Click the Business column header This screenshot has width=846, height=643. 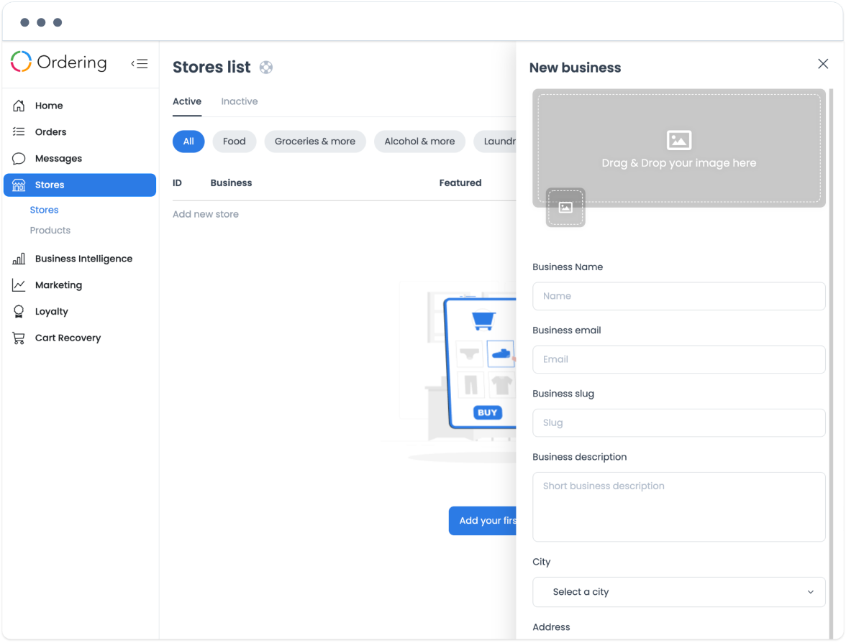click(x=231, y=182)
